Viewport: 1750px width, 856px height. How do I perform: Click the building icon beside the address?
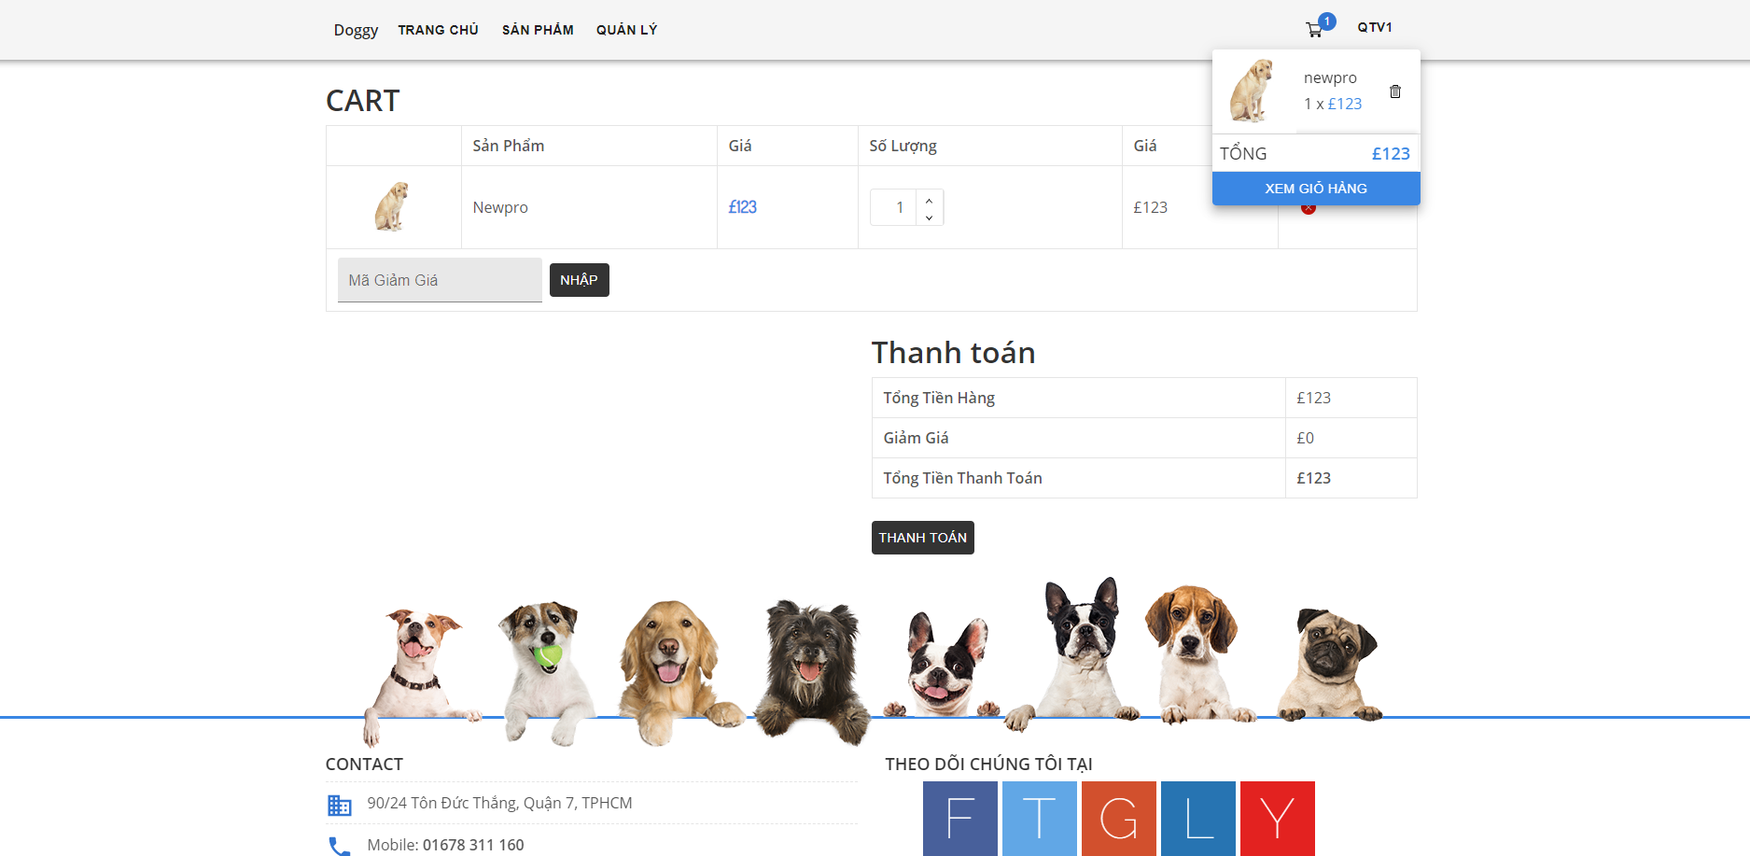[340, 803]
